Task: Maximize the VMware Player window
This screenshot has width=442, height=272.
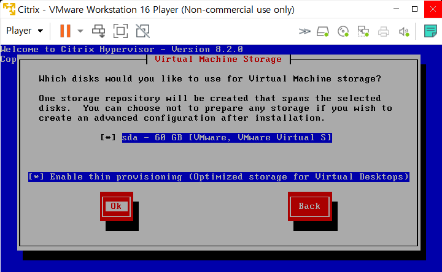Action: coord(414,9)
